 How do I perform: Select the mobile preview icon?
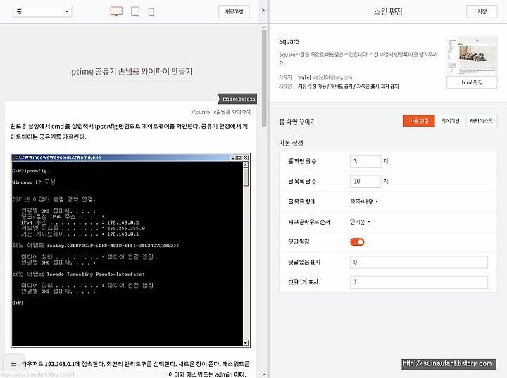[x=151, y=12]
